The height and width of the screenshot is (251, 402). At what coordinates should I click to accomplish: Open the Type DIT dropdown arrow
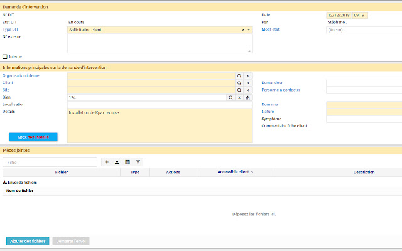coord(249,30)
